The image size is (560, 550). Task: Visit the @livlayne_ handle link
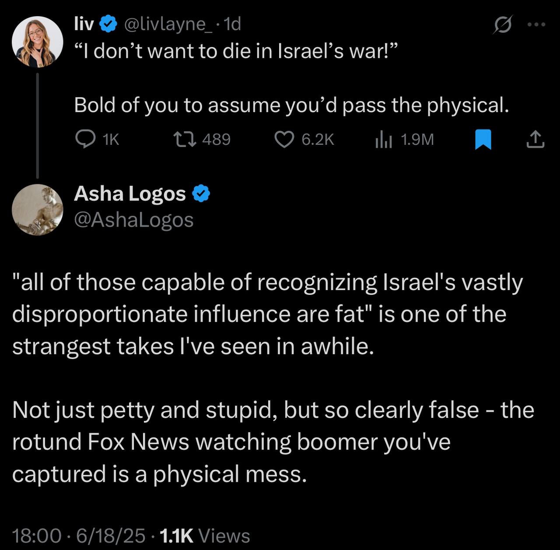(x=168, y=25)
